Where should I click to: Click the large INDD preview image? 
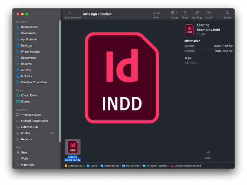point(122,78)
